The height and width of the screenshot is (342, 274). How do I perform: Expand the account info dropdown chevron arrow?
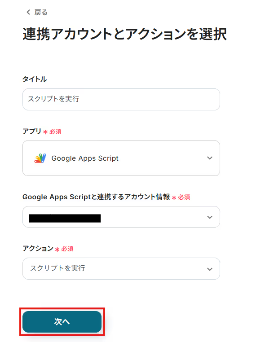point(209,217)
